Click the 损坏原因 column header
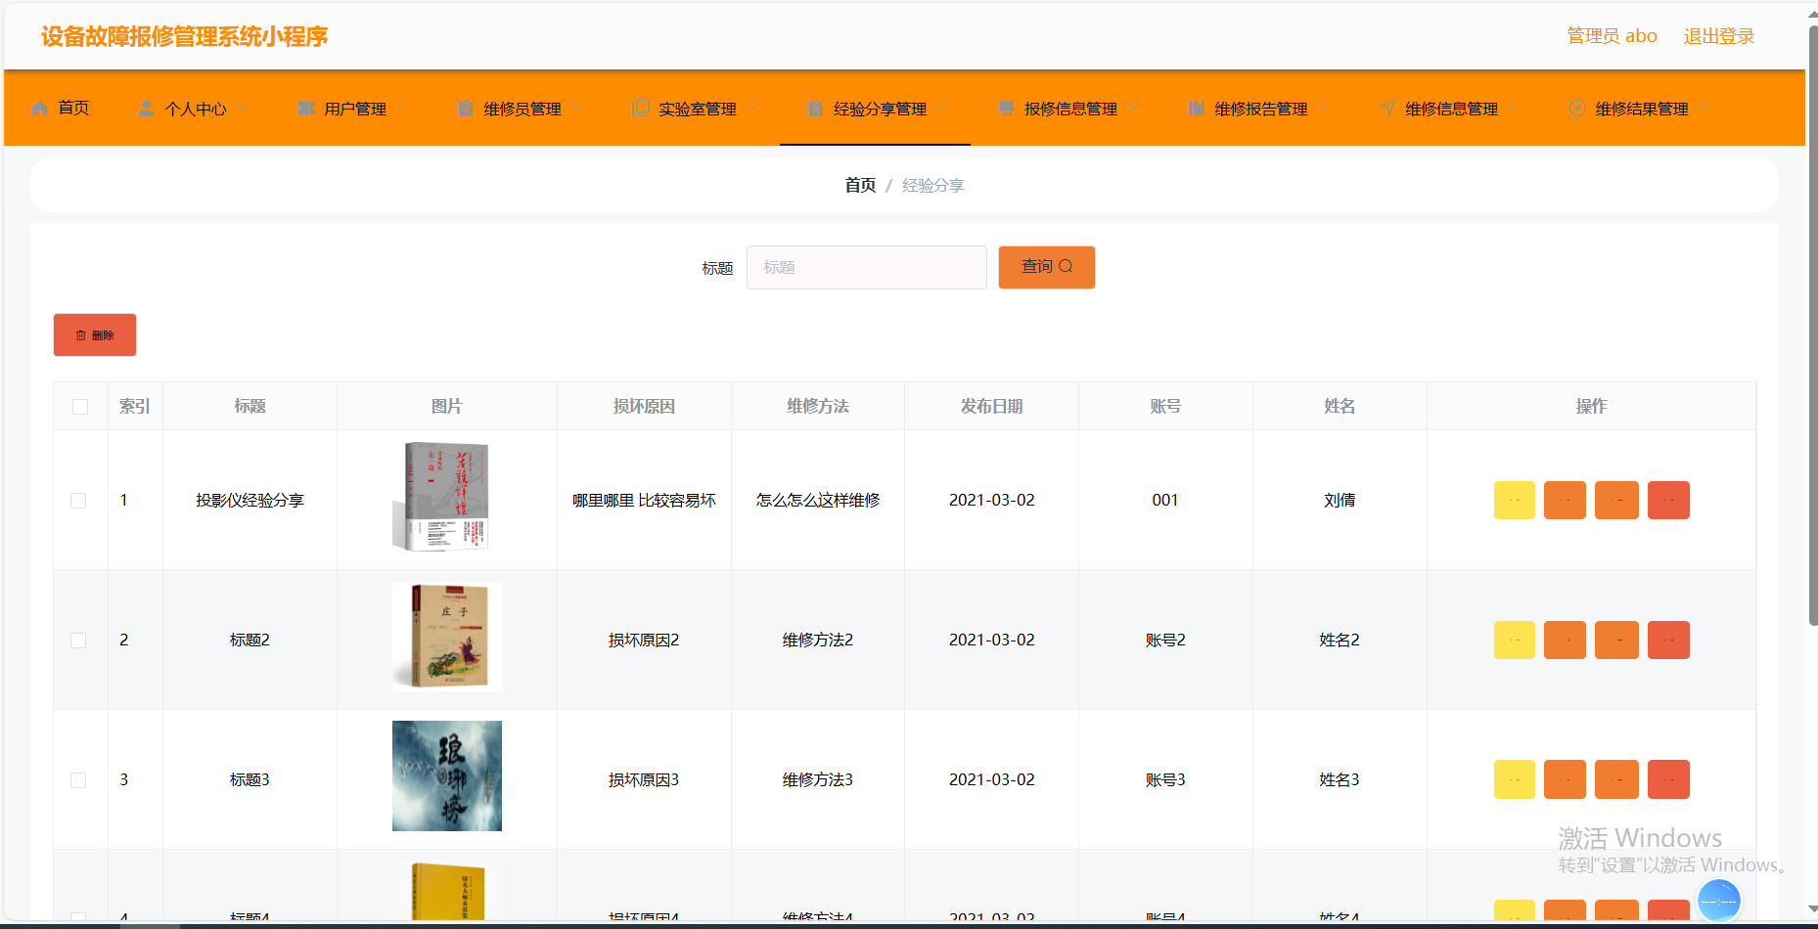 pos(644,406)
